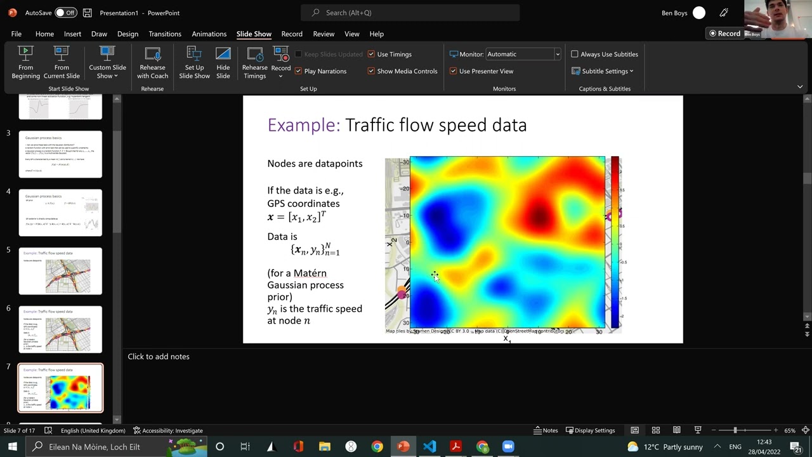Start slideshow From Current Slide

tap(62, 63)
